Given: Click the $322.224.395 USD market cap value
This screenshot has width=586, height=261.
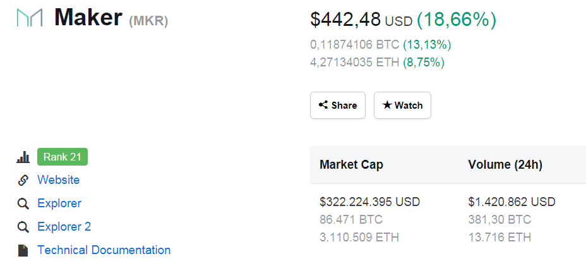Looking at the screenshot, I should pos(369,202).
